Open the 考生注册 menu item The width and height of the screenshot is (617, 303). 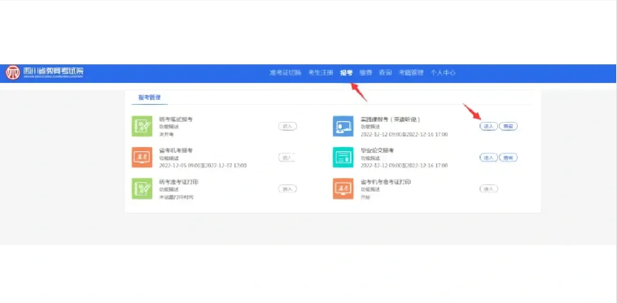click(321, 72)
